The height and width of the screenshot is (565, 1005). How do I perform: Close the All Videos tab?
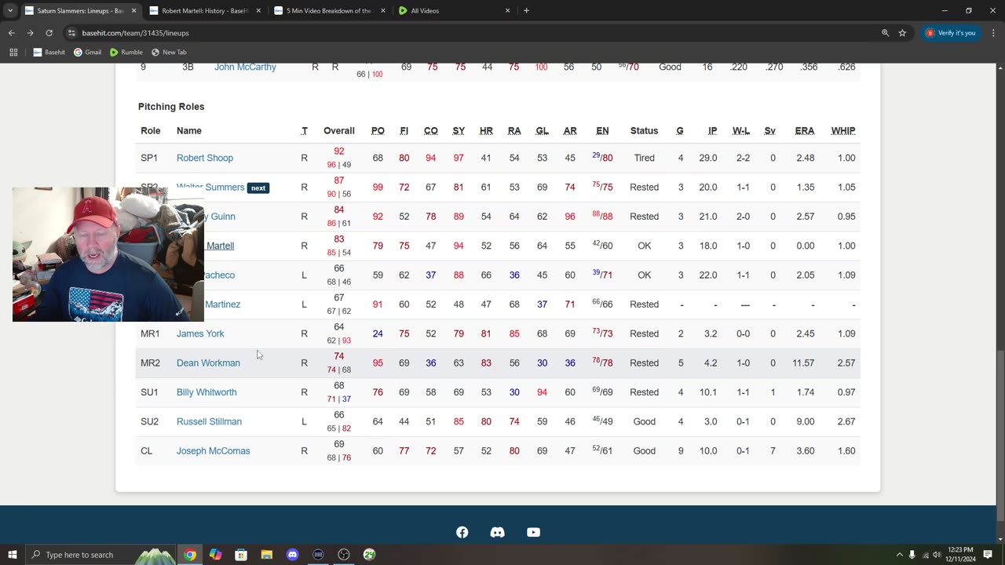point(507,11)
